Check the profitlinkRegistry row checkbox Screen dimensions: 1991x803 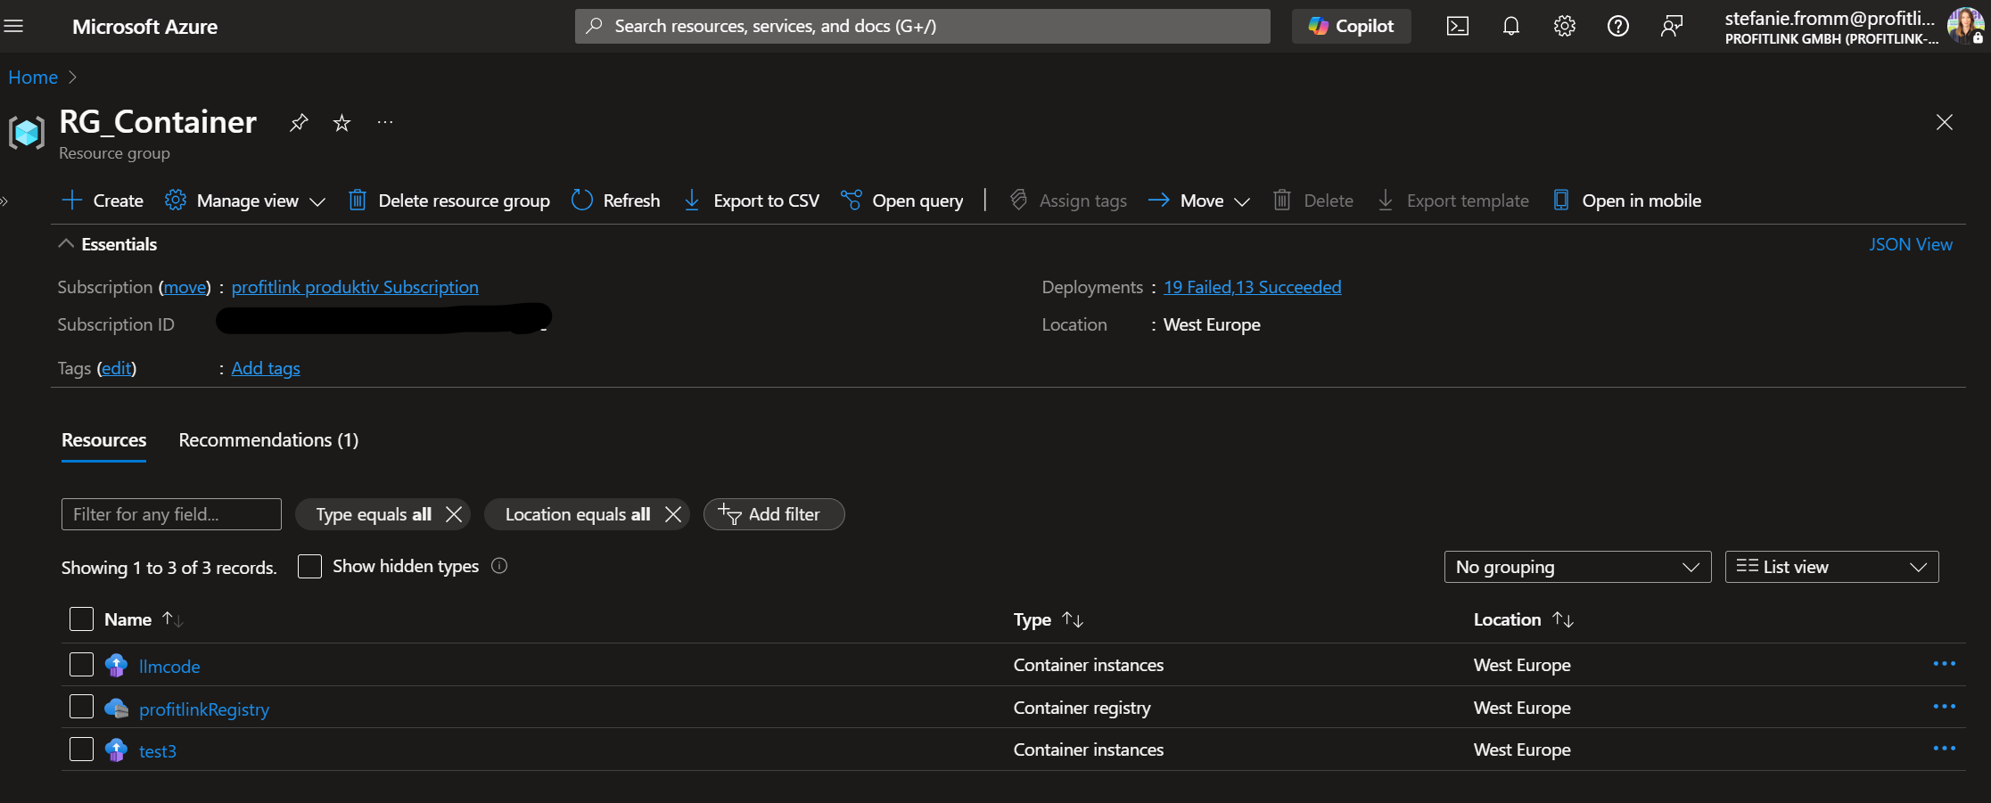click(81, 707)
